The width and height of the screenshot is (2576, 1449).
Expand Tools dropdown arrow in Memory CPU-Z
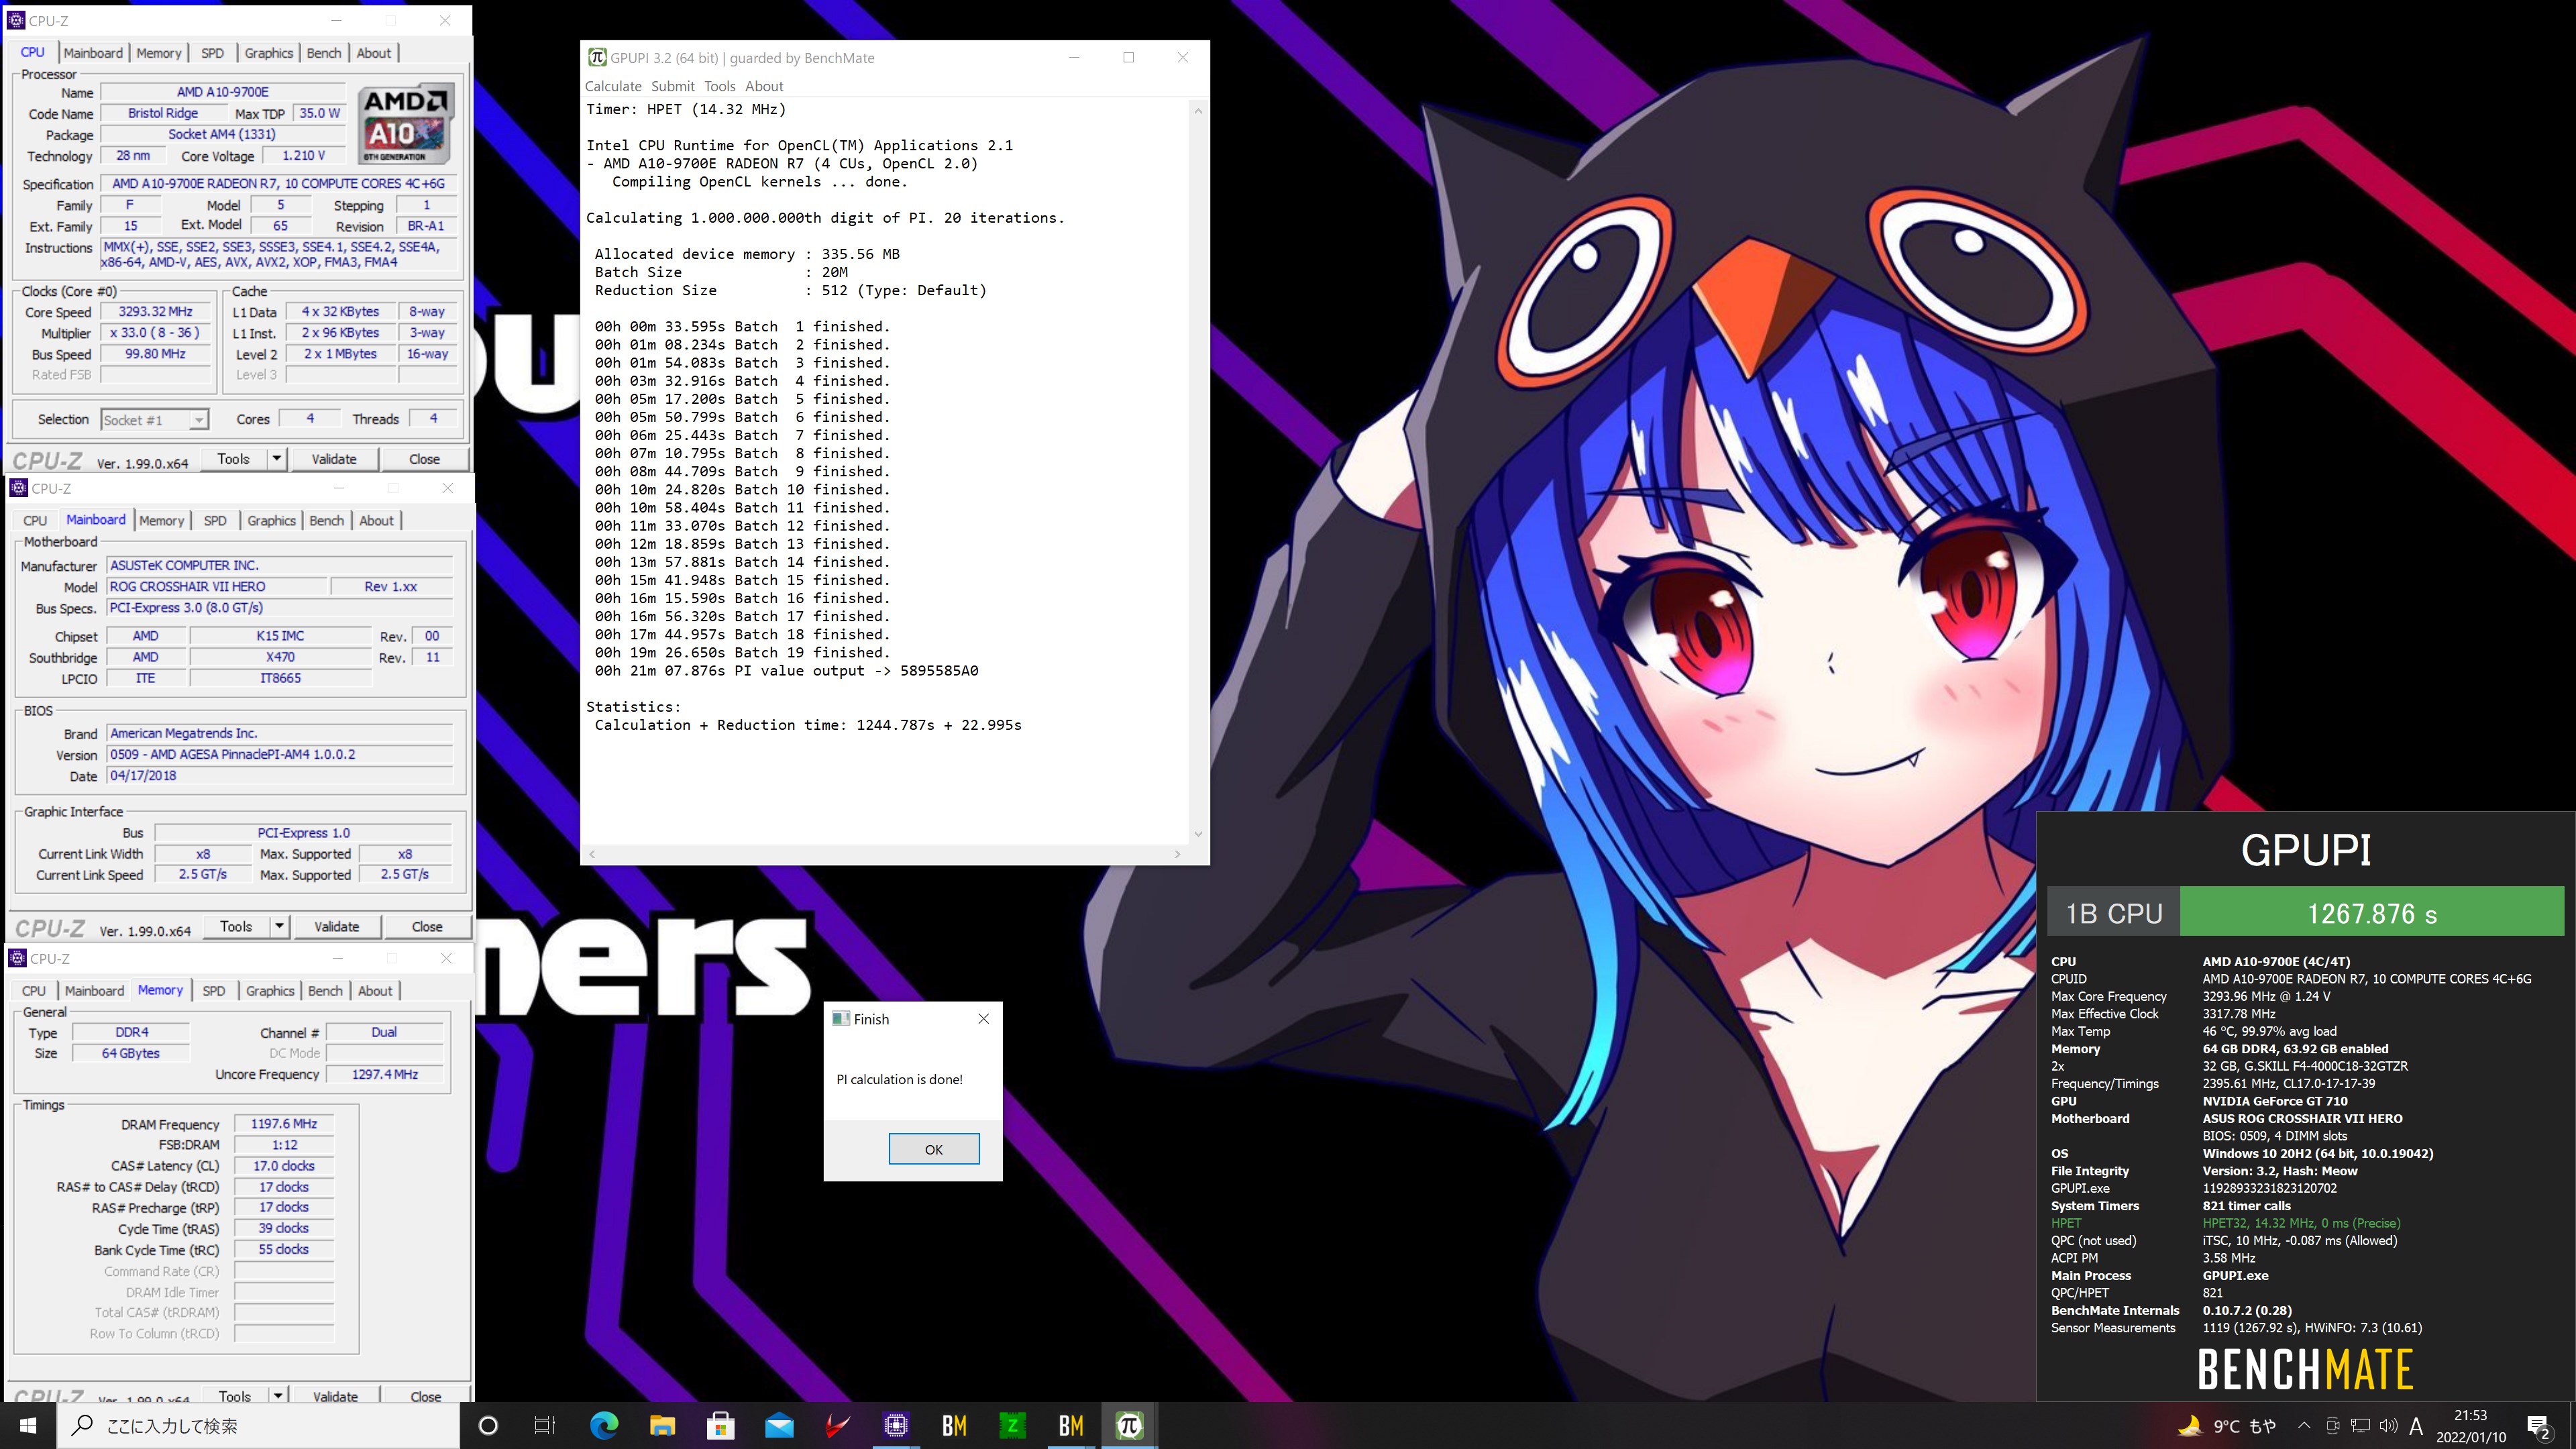278,1395
